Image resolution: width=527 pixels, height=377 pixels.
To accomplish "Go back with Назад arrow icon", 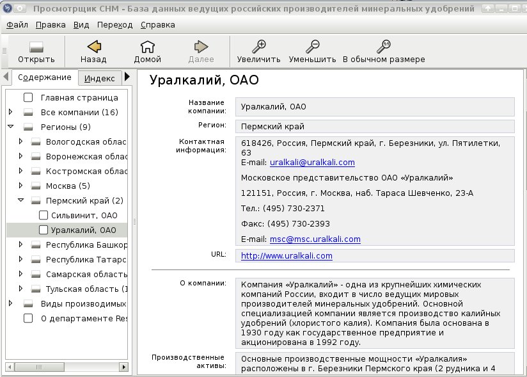I will click(x=94, y=47).
